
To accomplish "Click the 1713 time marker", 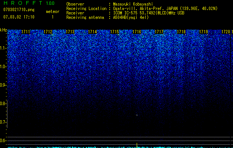I will (70, 32).
